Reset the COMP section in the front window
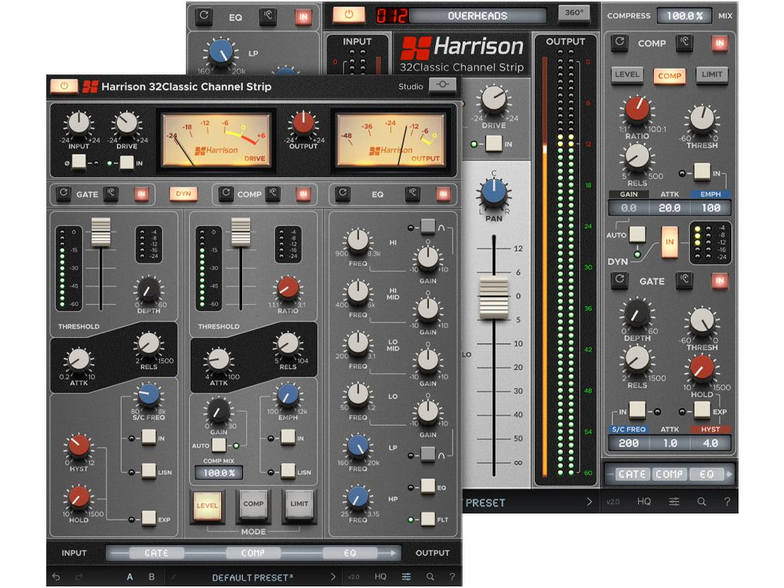The height and width of the screenshot is (588, 784). [x=226, y=194]
